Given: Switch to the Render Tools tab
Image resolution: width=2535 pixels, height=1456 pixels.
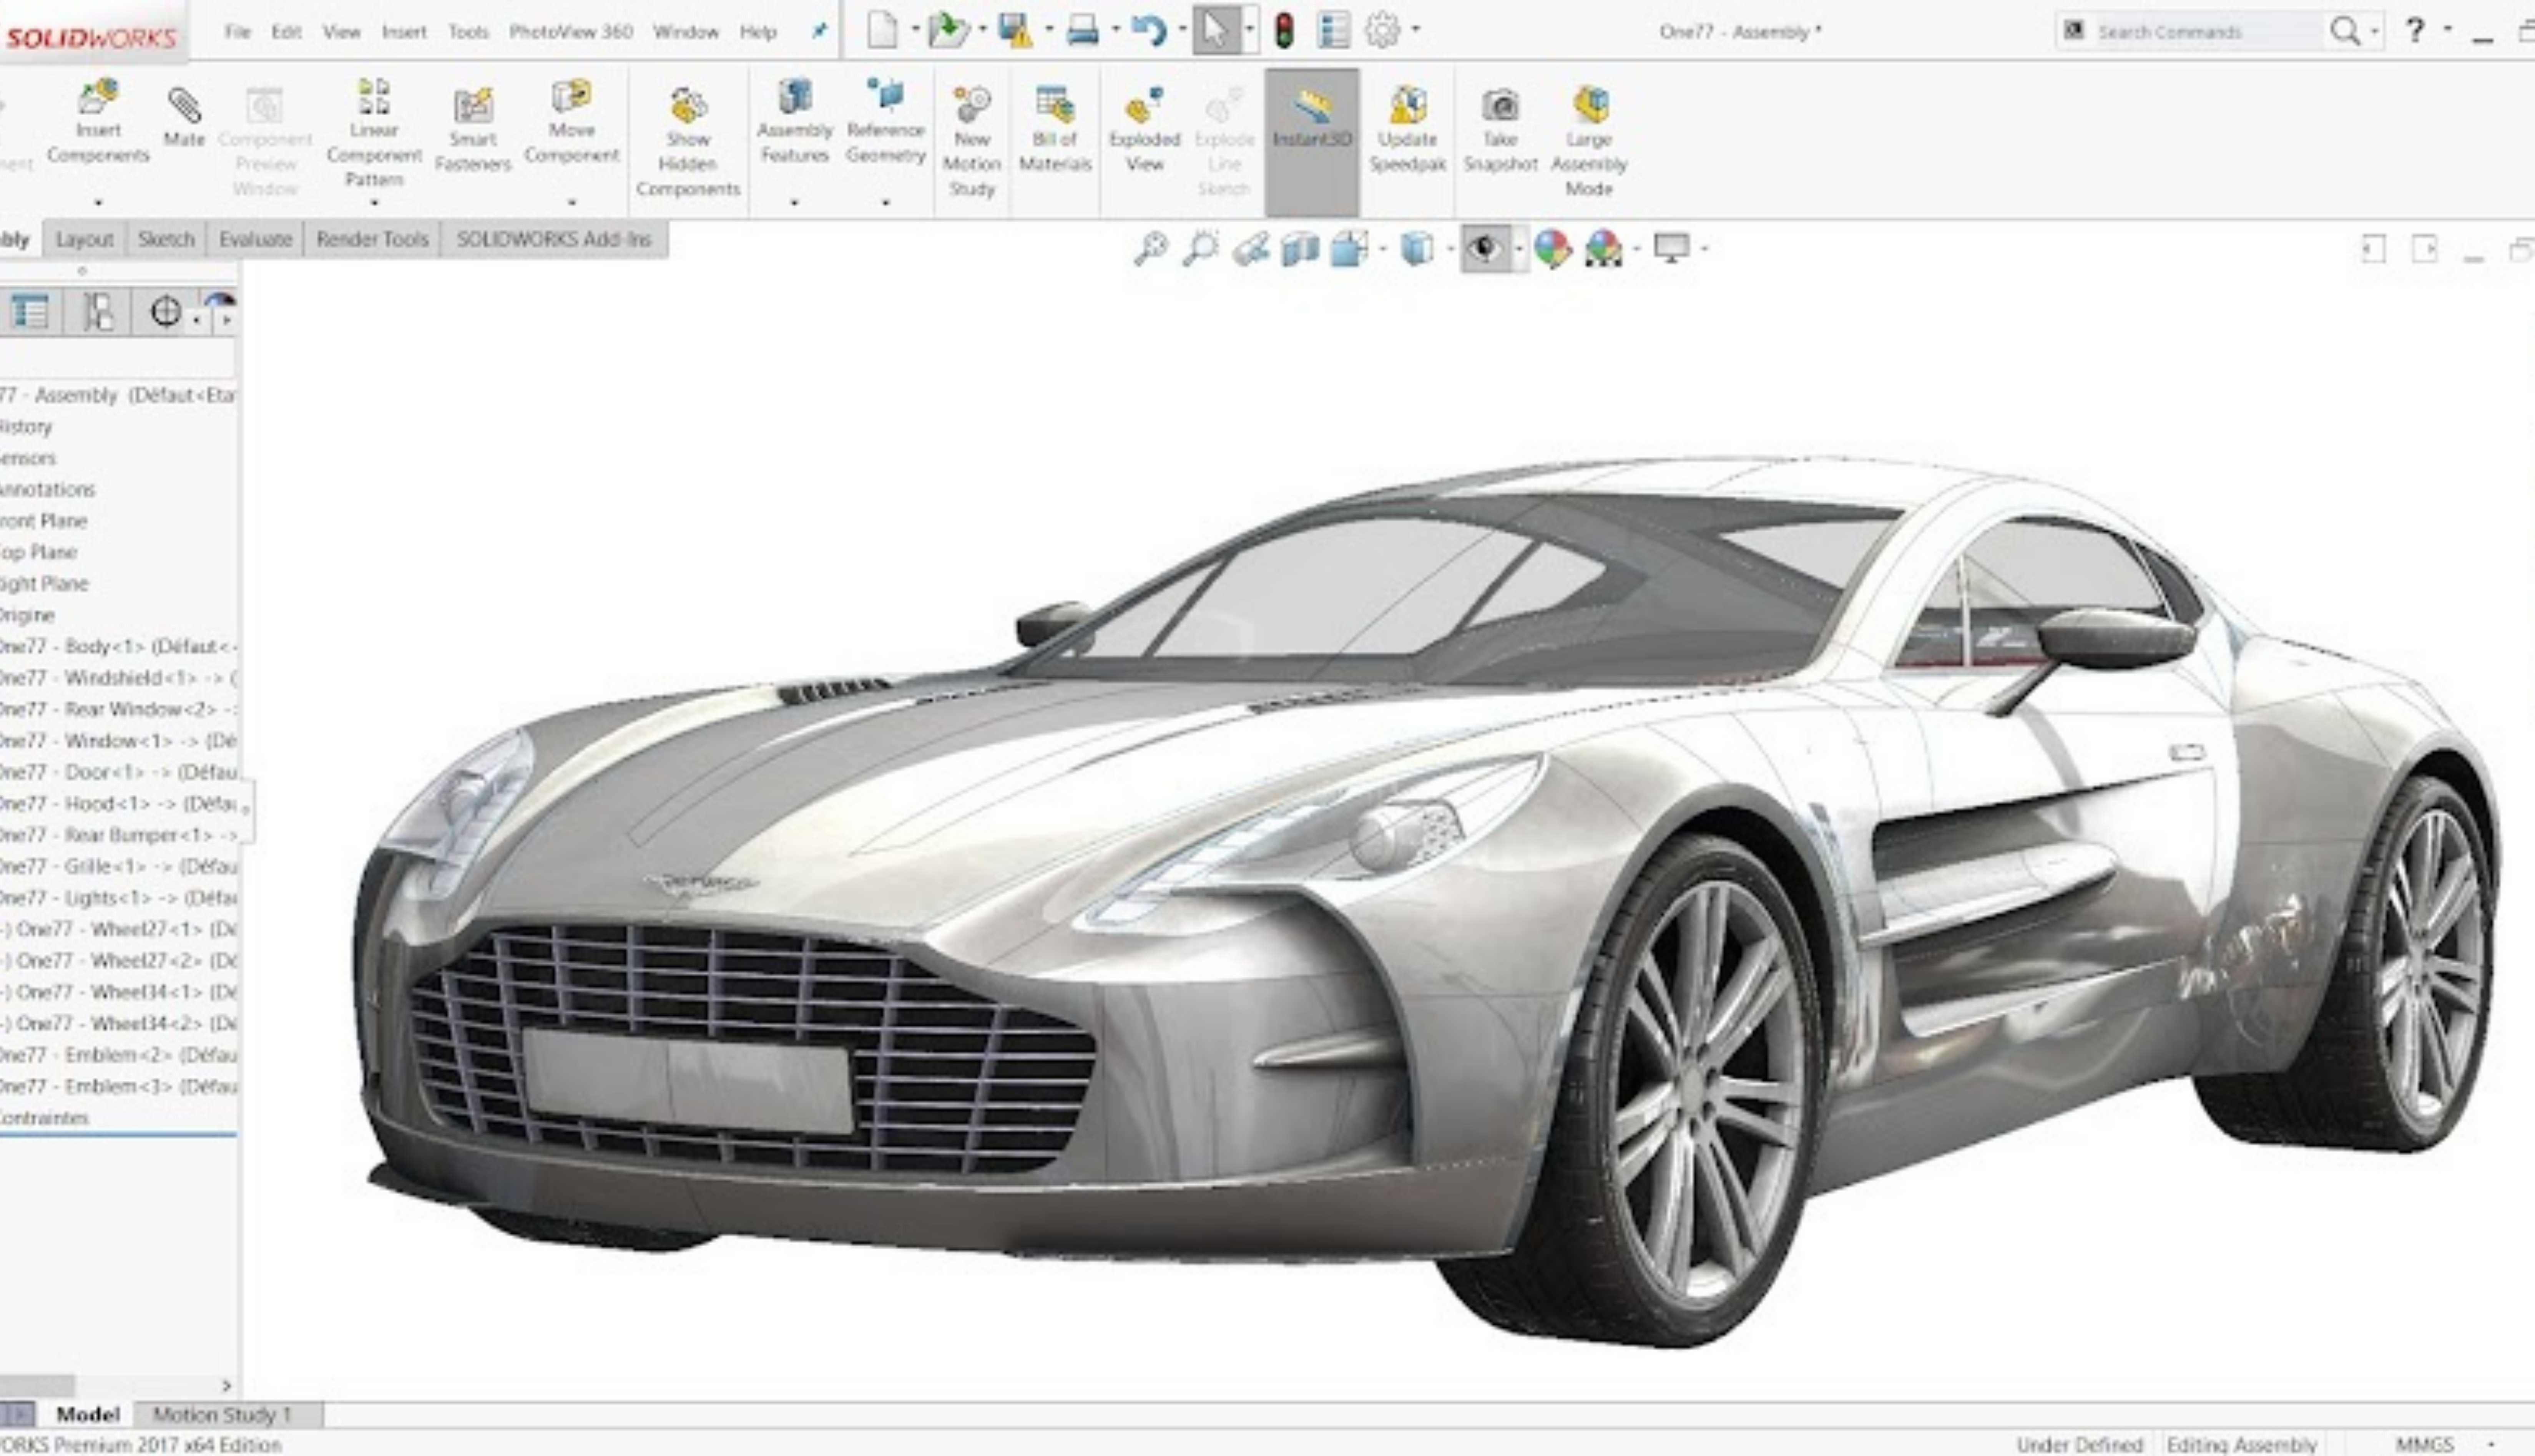Looking at the screenshot, I should (x=371, y=239).
